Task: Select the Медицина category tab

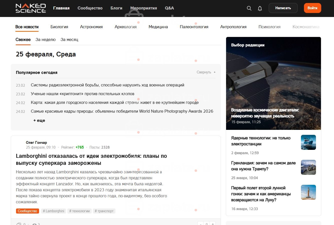Action: (x=158, y=27)
